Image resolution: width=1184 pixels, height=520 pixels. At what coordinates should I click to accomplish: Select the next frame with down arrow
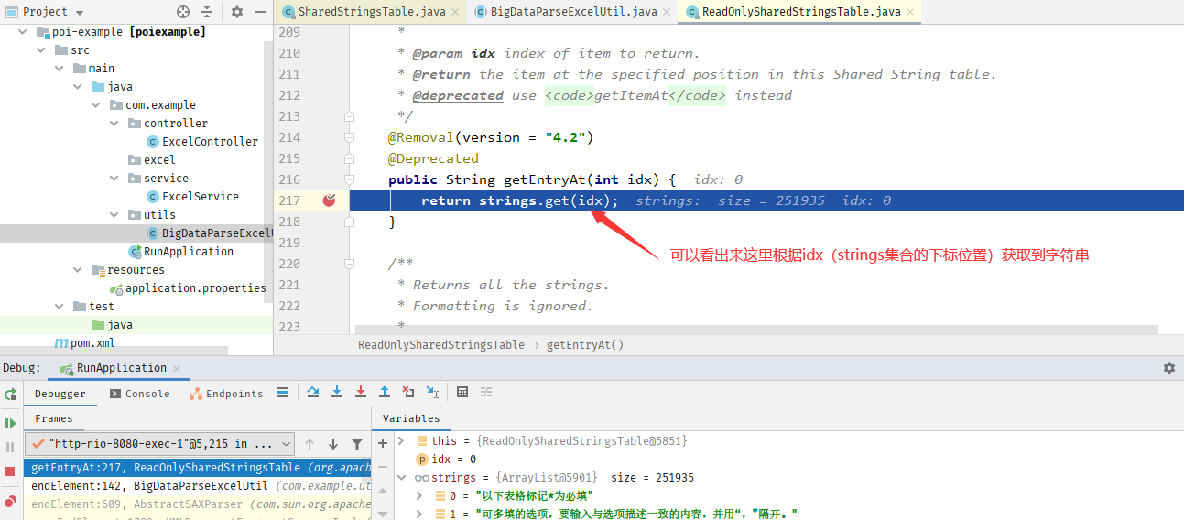click(333, 443)
